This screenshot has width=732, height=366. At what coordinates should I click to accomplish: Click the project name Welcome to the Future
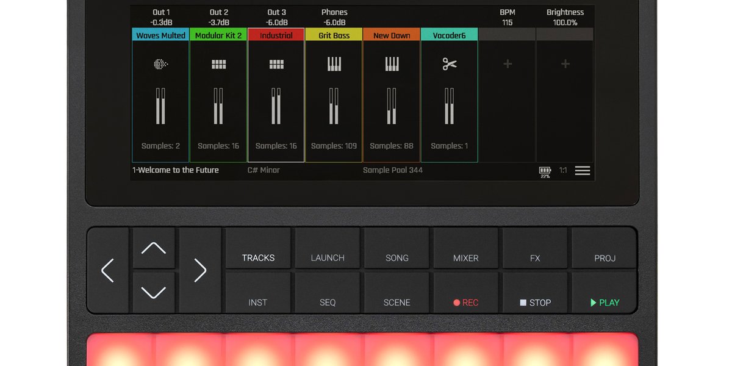point(176,170)
